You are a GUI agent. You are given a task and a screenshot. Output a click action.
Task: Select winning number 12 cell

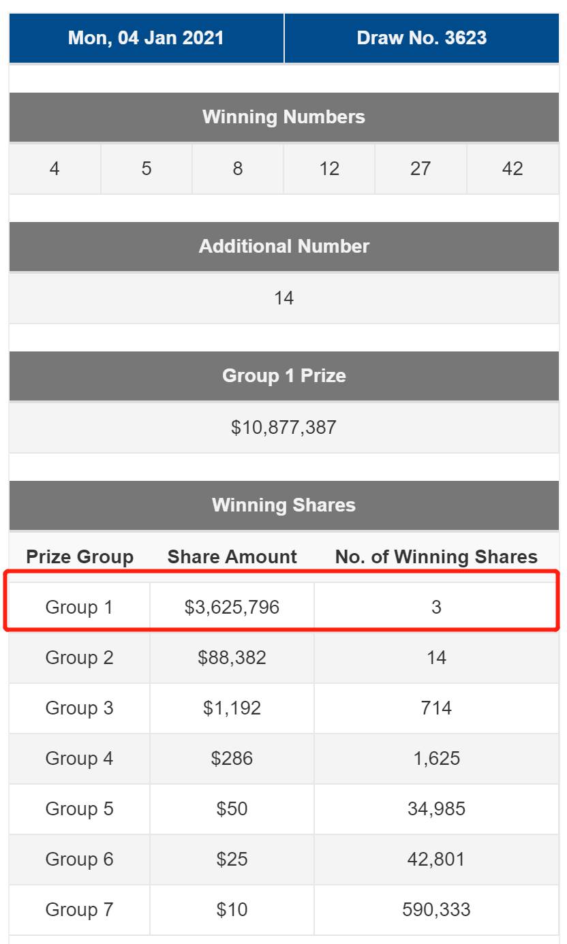tap(329, 169)
